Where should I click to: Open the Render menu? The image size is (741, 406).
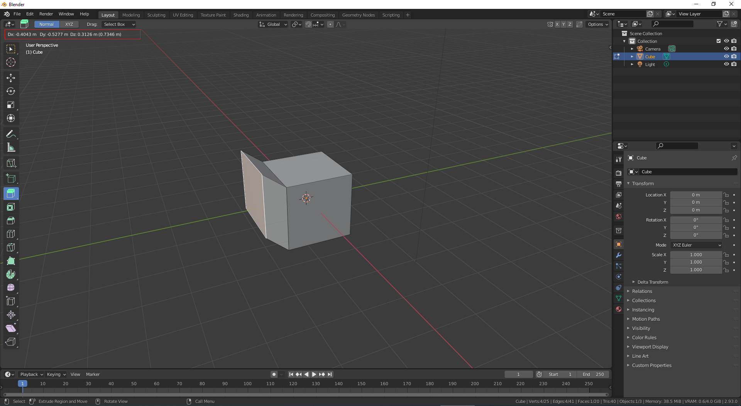pyautogui.click(x=46, y=14)
